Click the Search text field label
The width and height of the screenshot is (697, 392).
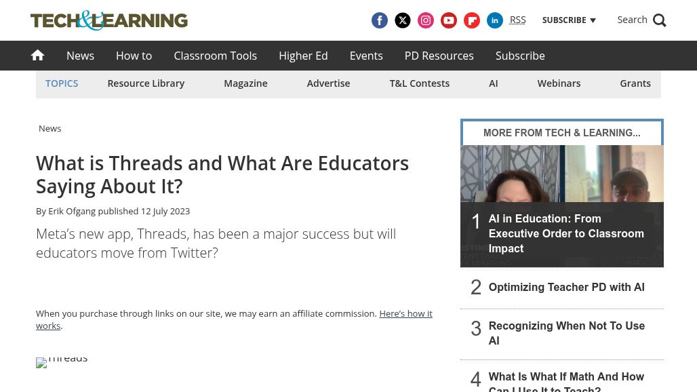coord(632,20)
